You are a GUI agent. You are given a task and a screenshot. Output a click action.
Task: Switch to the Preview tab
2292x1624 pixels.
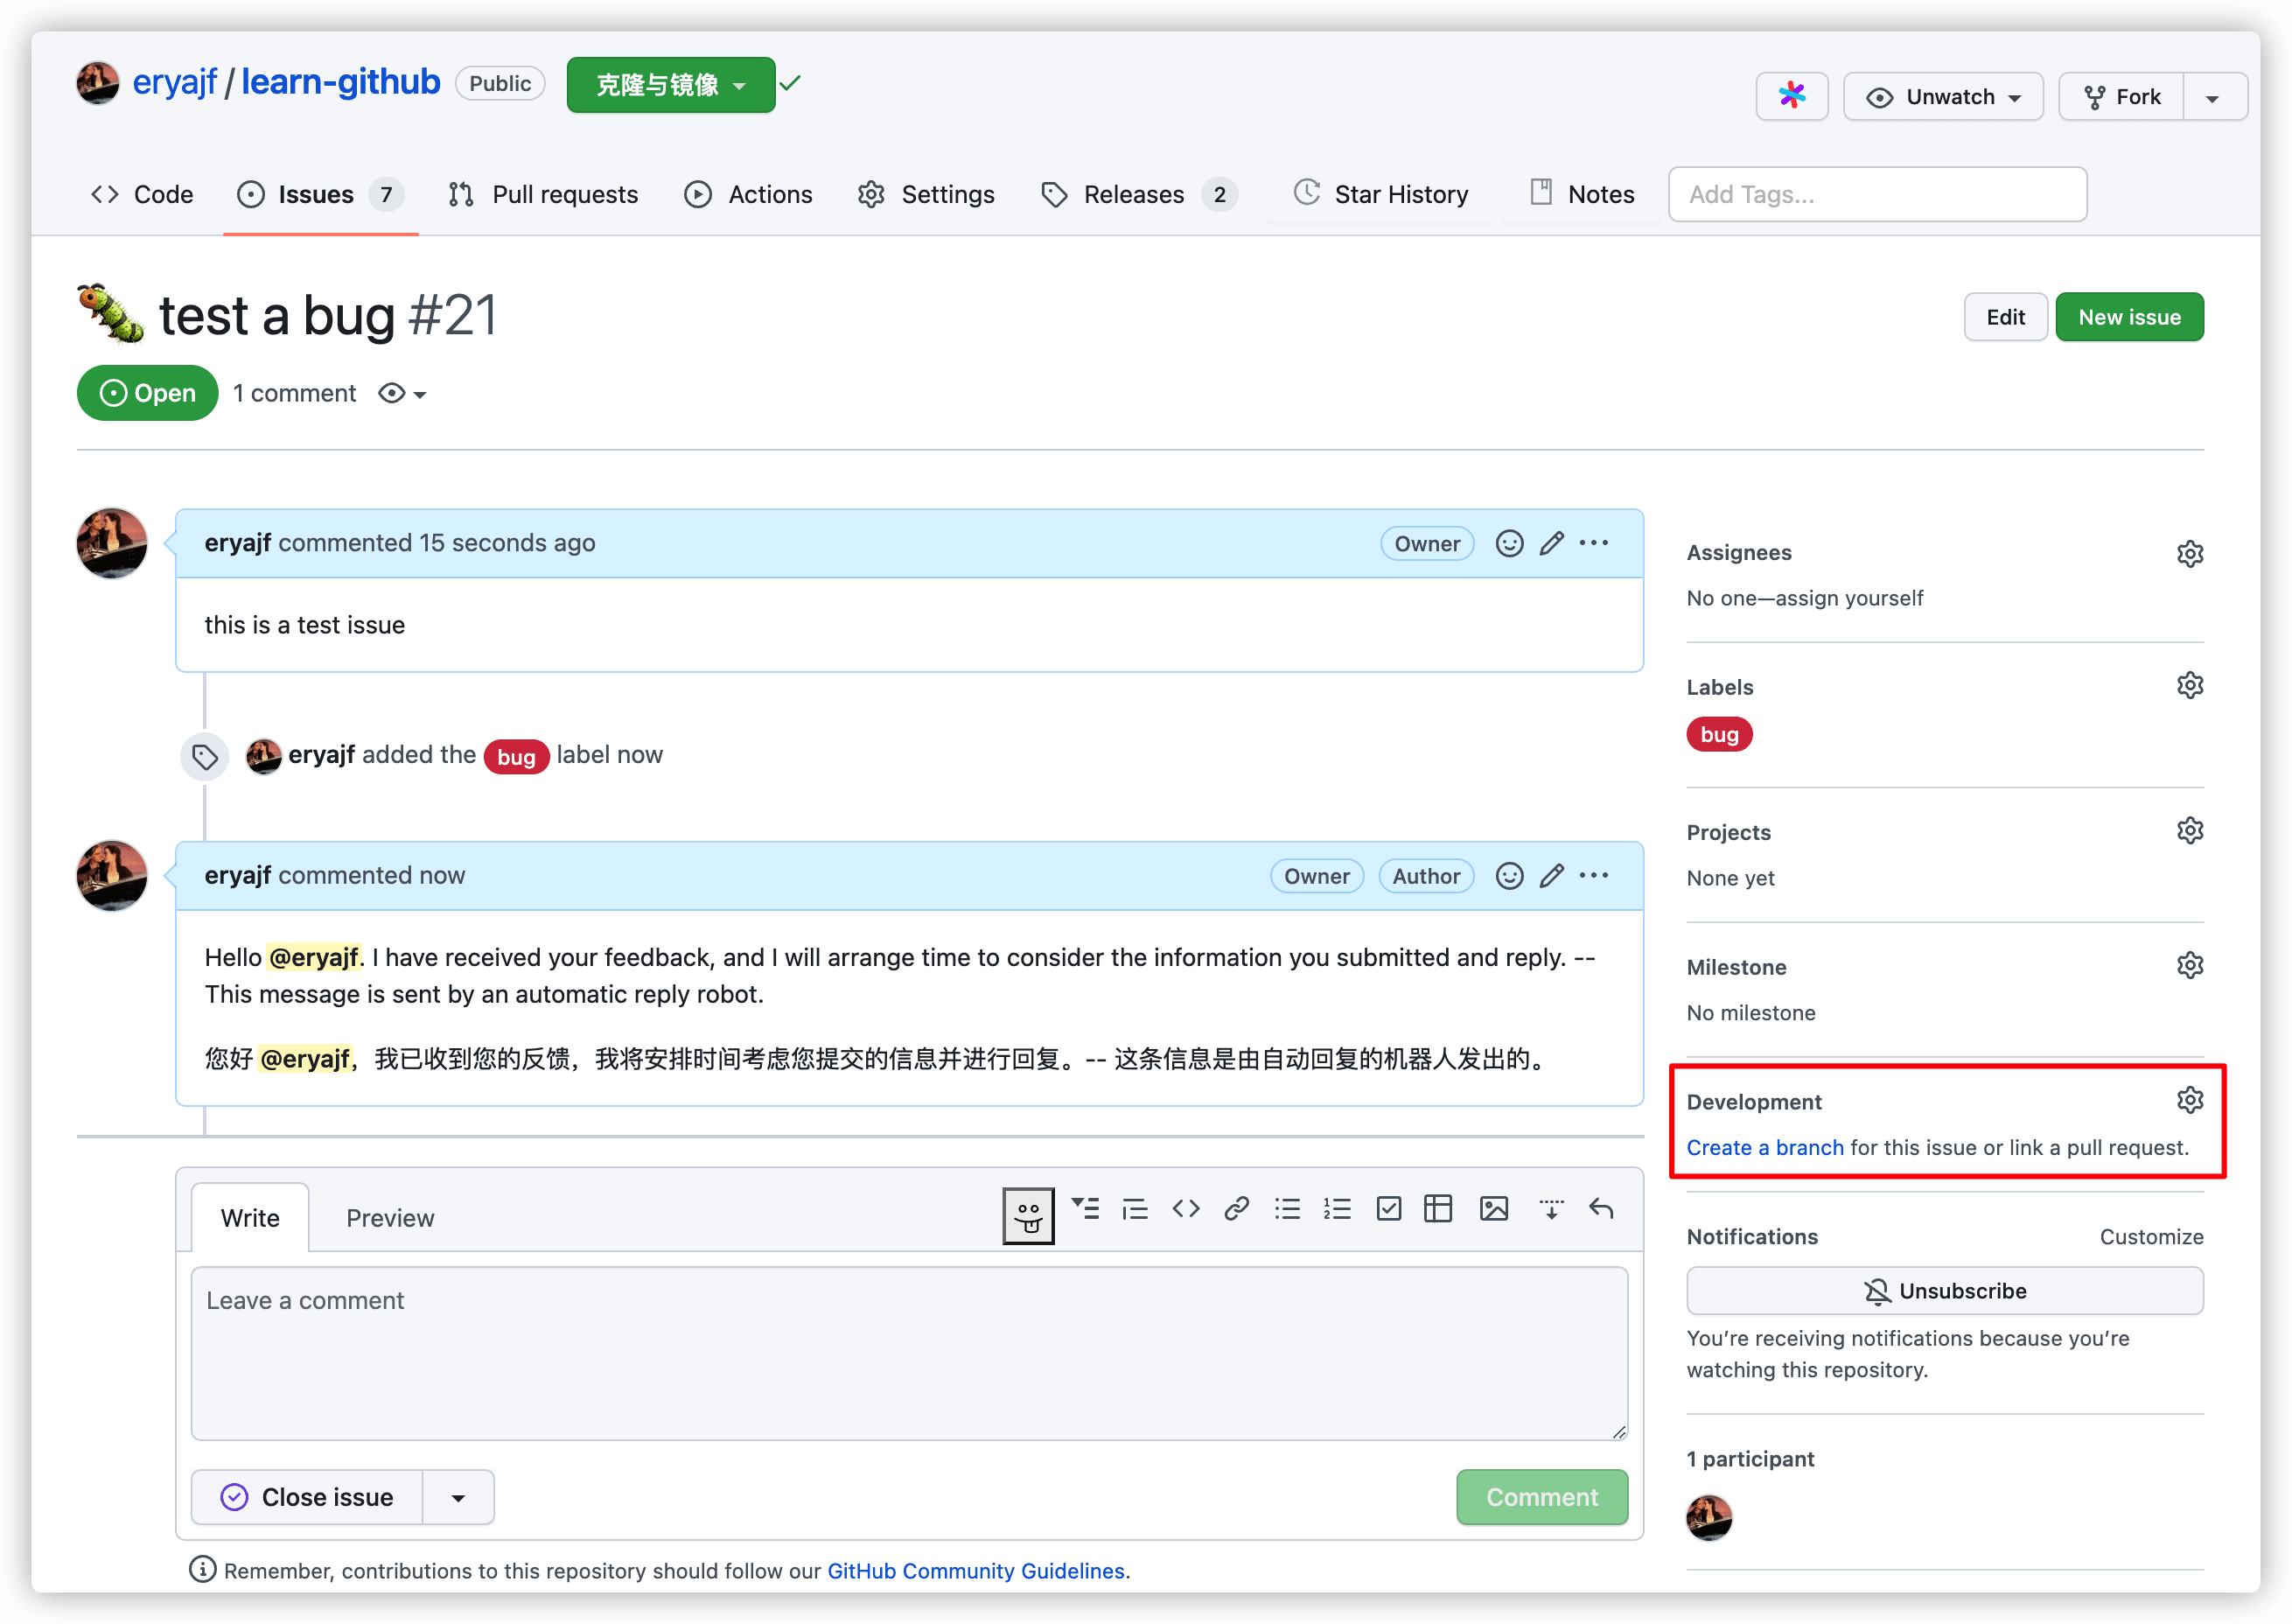[390, 1218]
